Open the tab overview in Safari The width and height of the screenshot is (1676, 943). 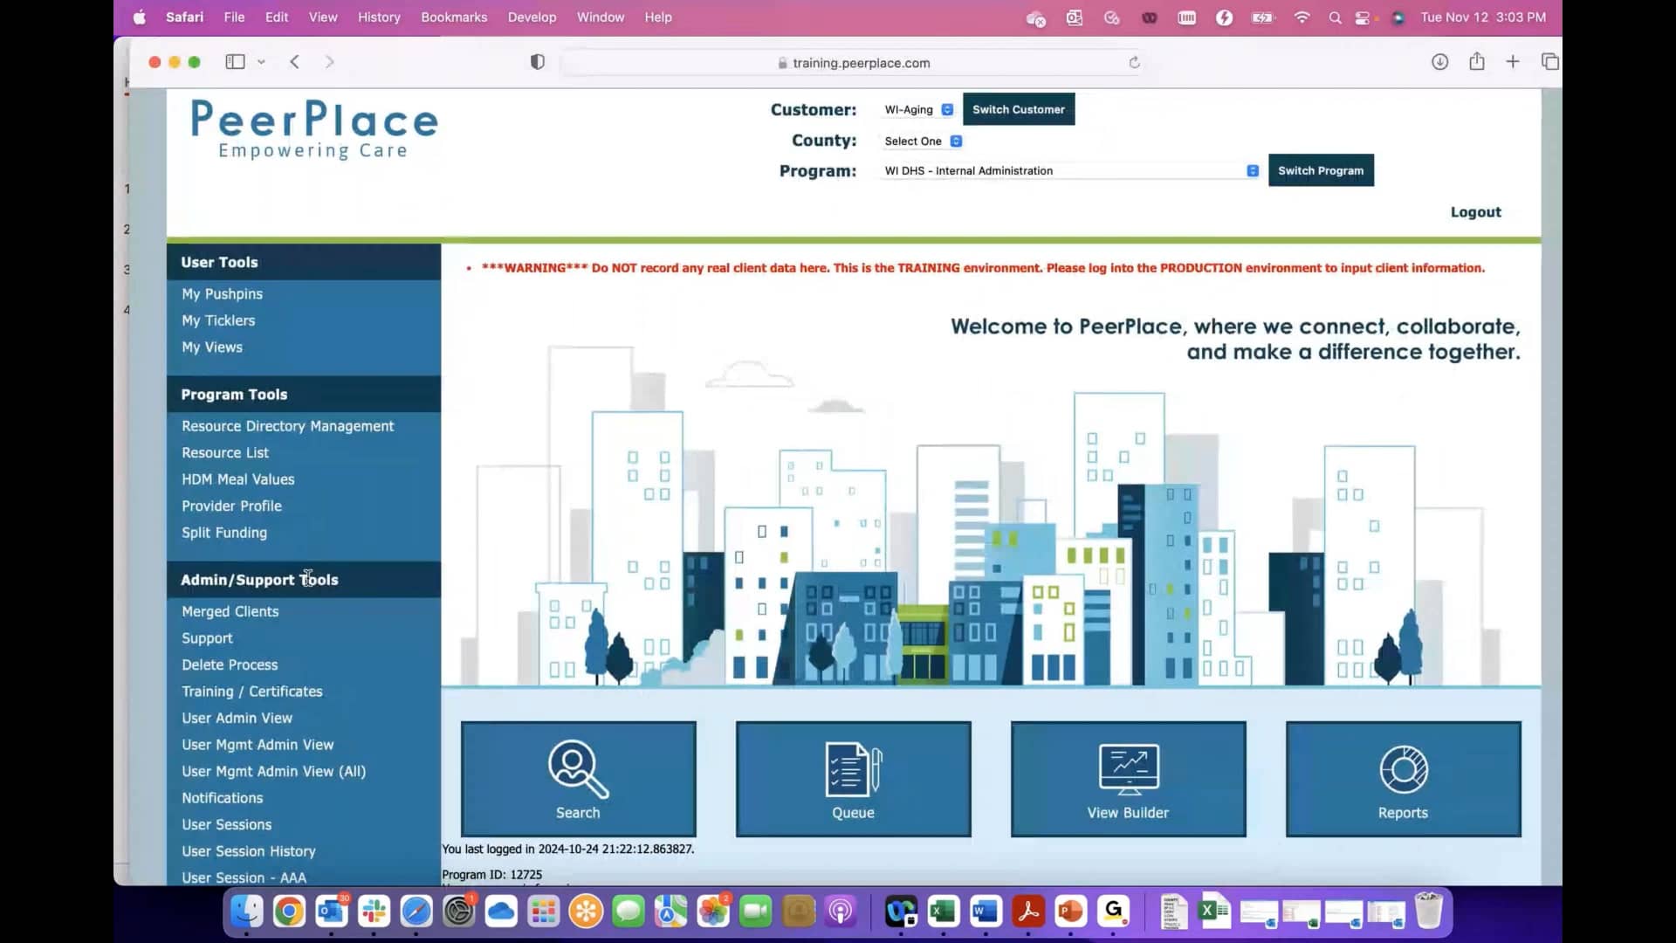(1551, 62)
